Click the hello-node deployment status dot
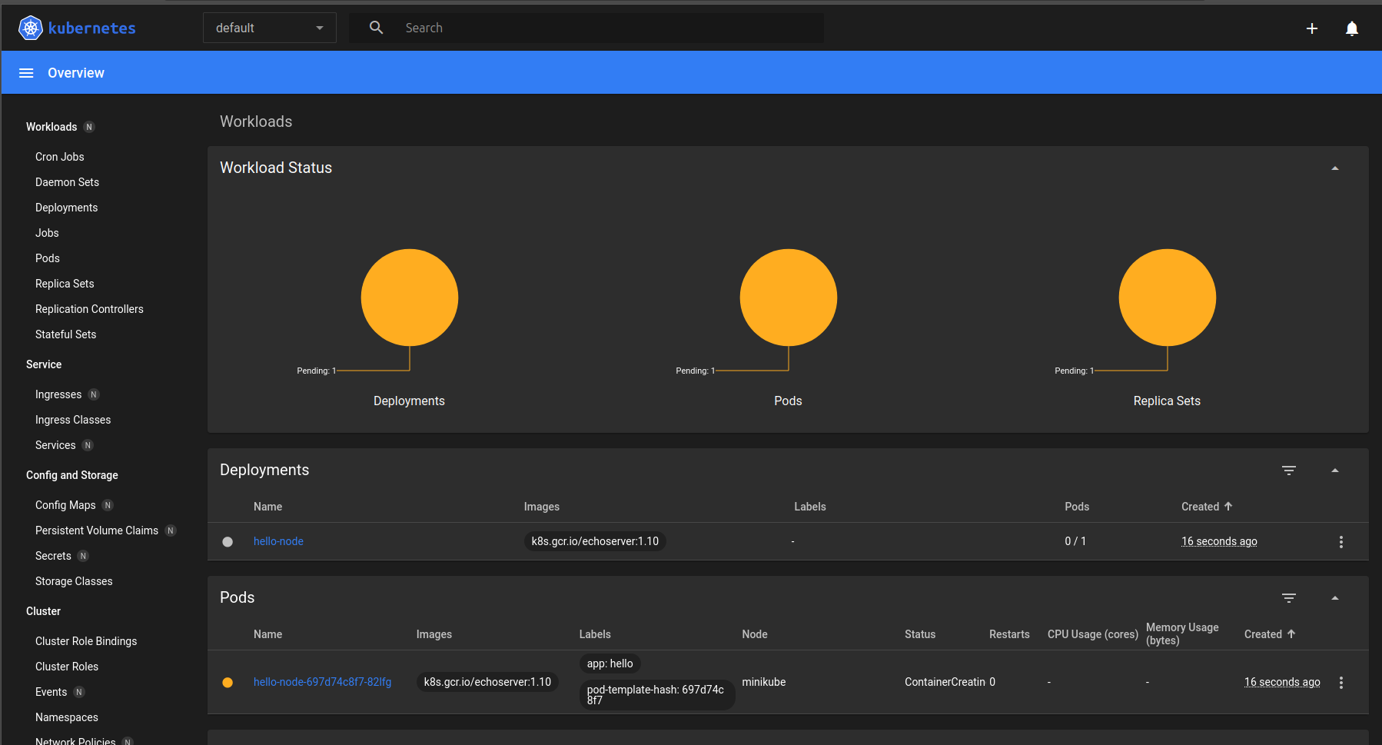Viewport: 1382px width, 745px height. 228,542
